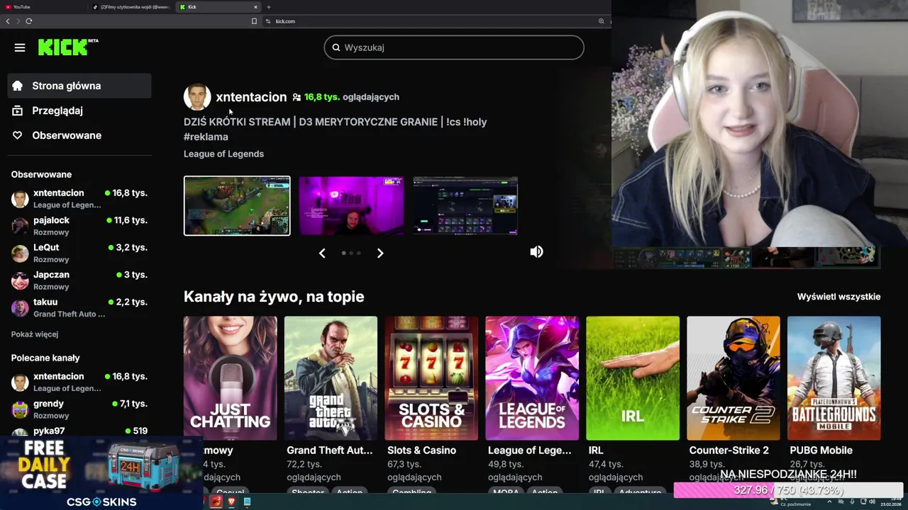The height and width of the screenshot is (510, 908).
Task: Open site info icon left of kick.com
Action: tap(268, 21)
